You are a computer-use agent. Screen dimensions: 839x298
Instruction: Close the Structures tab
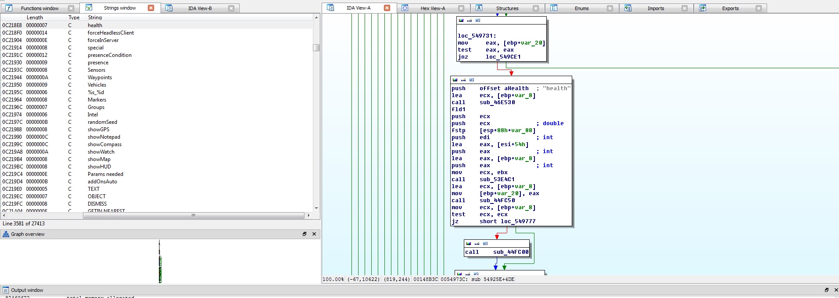tap(536, 8)
